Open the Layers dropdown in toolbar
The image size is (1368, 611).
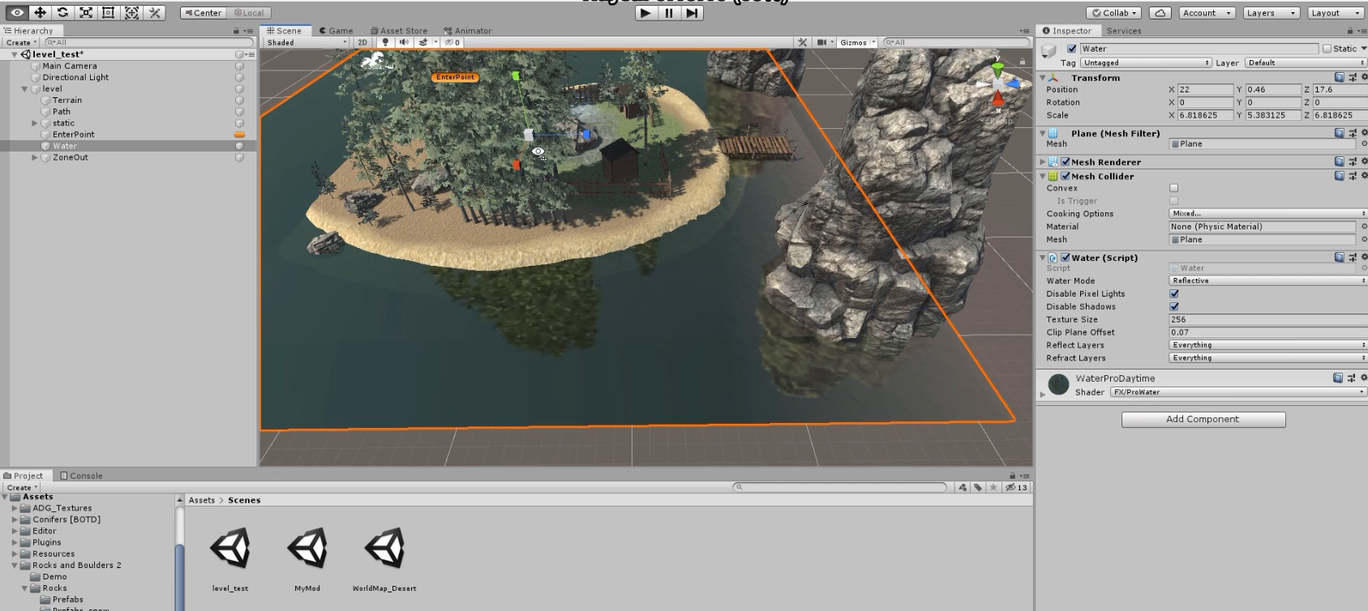pos(1270,13)
